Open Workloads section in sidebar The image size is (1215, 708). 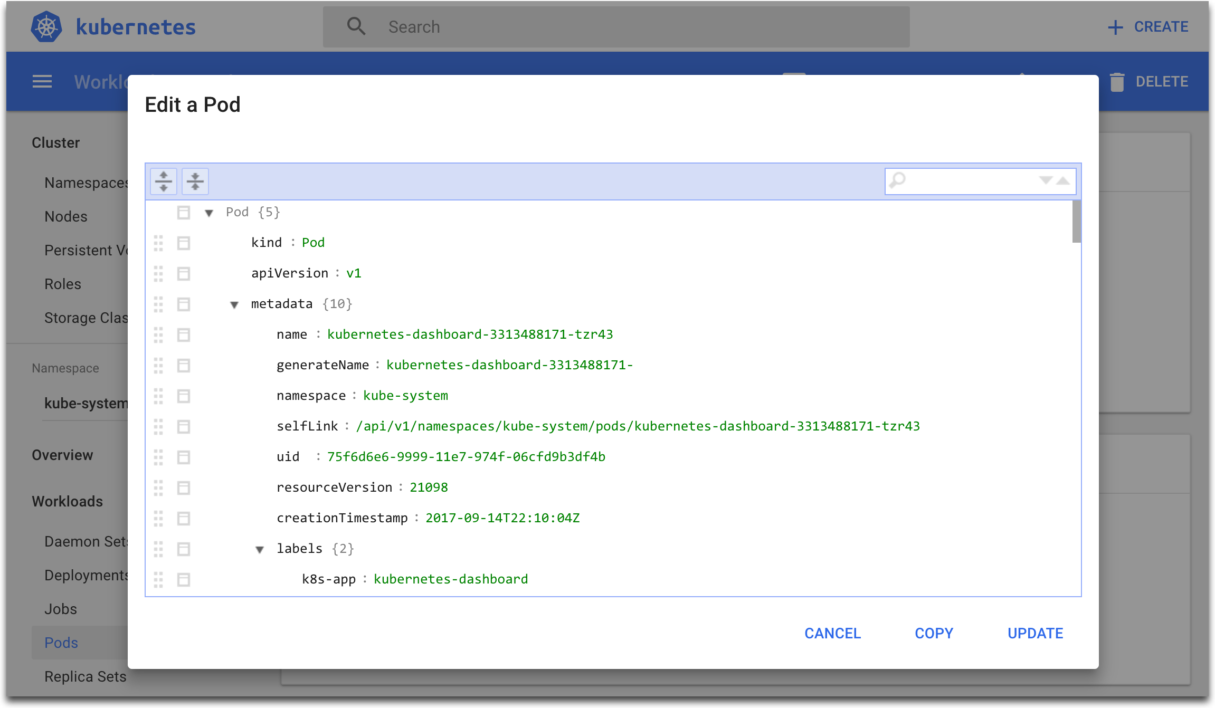click(68, 502)
